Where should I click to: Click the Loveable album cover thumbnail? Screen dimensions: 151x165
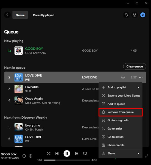(x=18, y=89)
